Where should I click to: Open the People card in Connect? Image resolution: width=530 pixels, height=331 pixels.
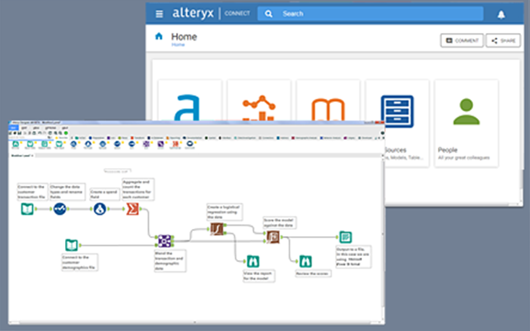(466, 124)
